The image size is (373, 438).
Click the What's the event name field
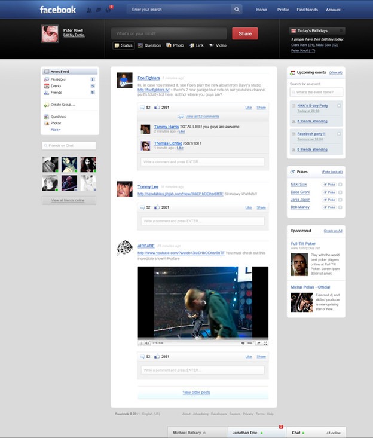point(316,92)
